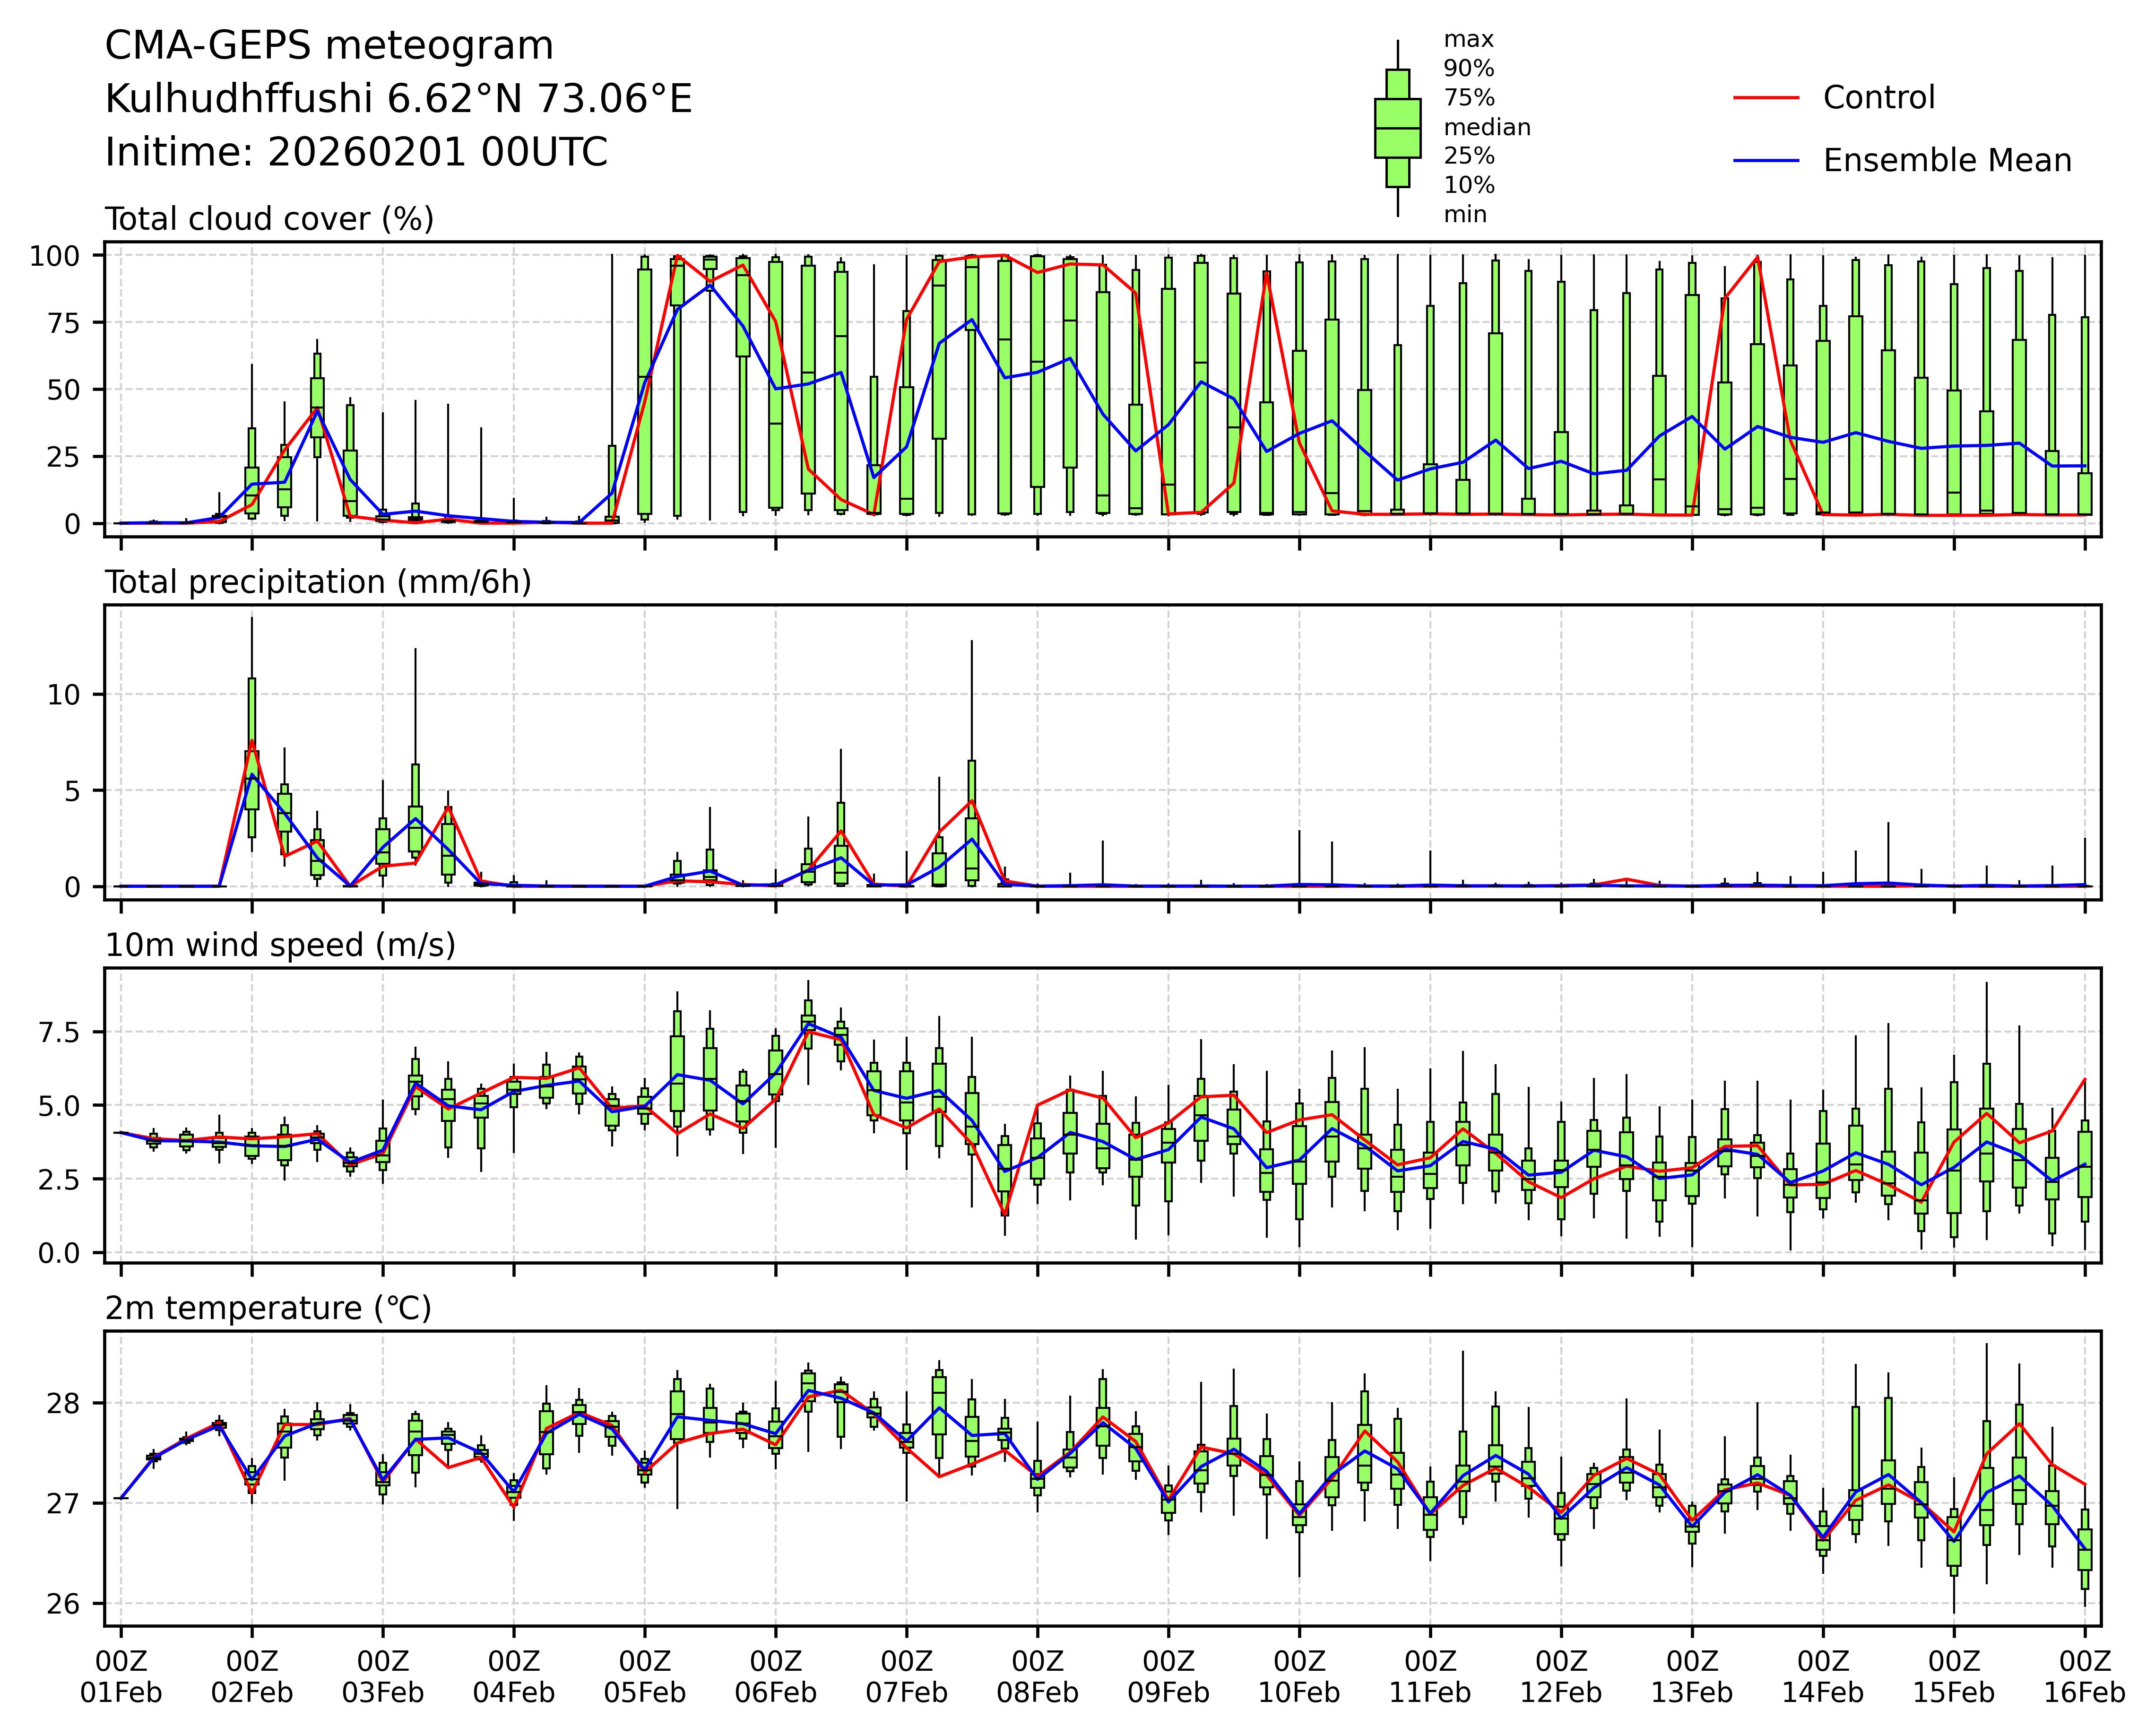This screenshot has width=2155, height=1736.
Task: Click the 'Total cloud cover (%)' panel title
Action: coord(269,219)
